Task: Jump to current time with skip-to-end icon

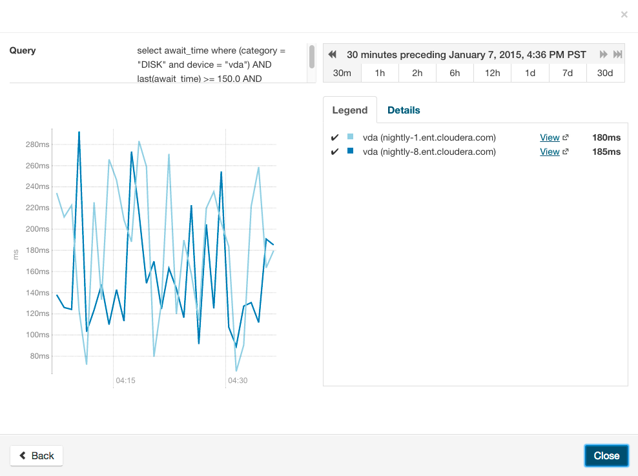Action: (x=618, y=55)
